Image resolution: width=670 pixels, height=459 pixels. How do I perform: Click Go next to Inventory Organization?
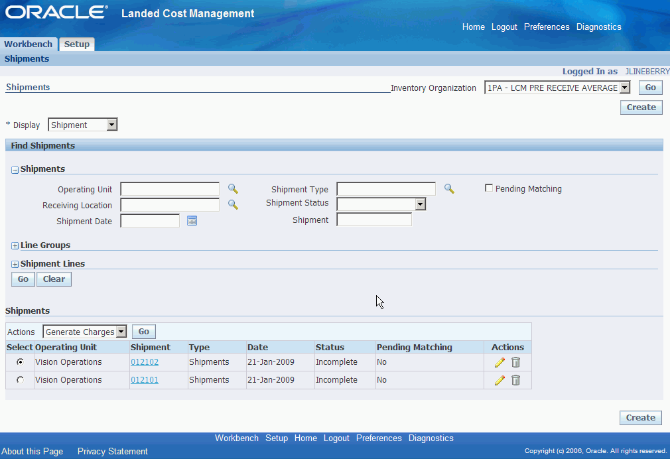point(650,87)
